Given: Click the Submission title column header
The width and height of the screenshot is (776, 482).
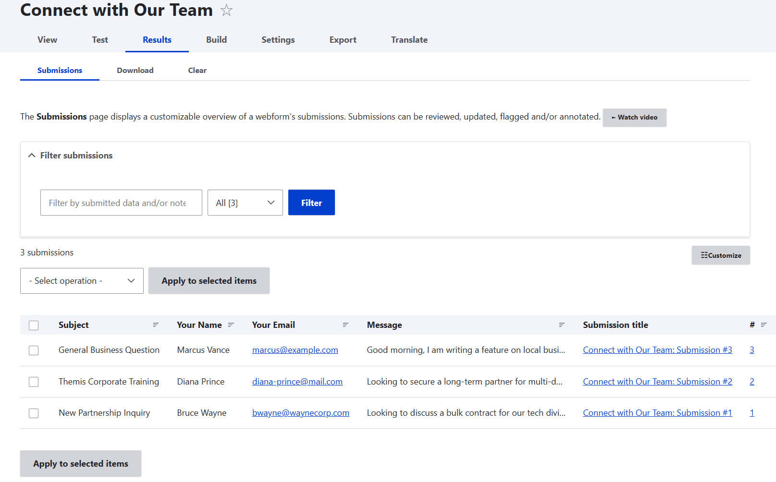Looking at the screenshot, I should (x=616, y=325).
